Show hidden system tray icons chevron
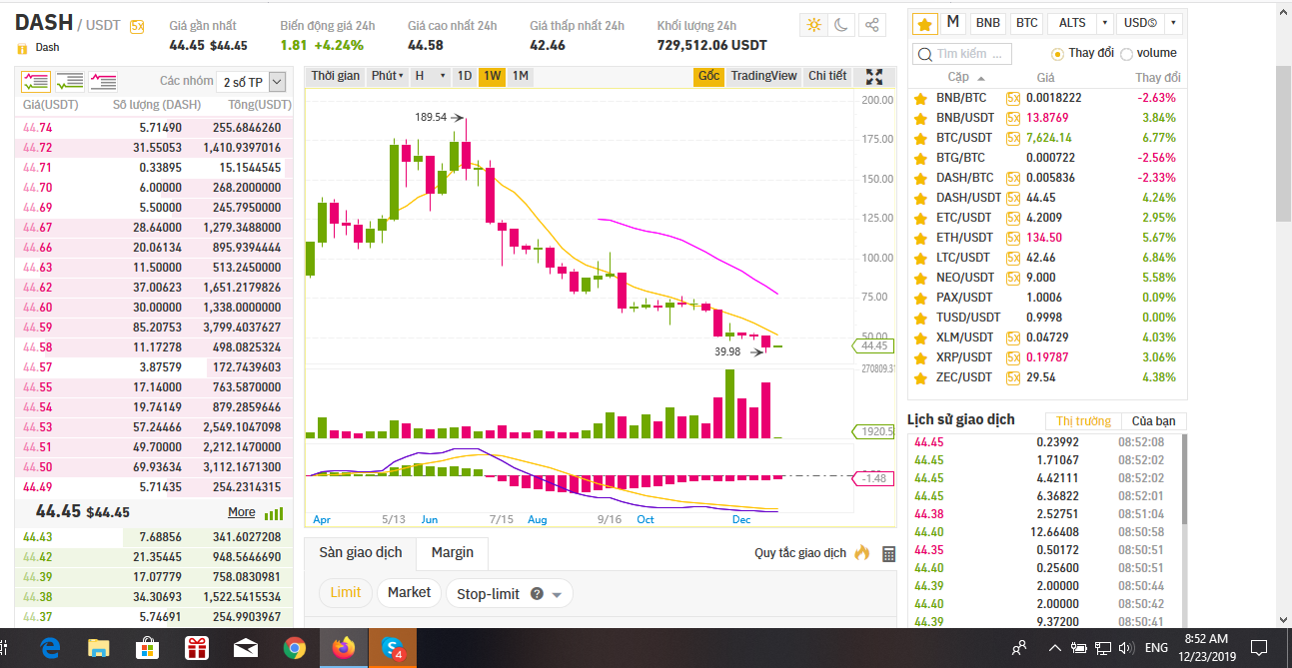Viewport: 1292px width, 668px height. [1057, 649]
